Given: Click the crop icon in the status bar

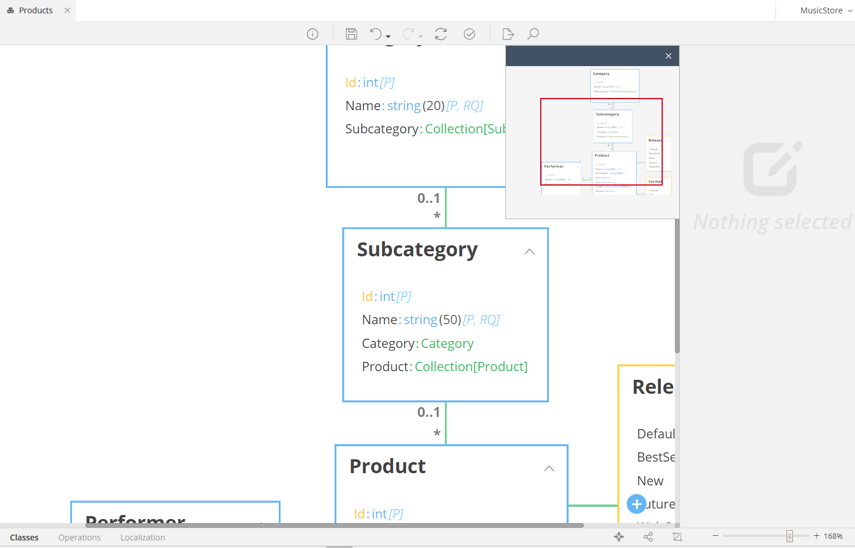Looking at the screenshot, I should 677,537.
